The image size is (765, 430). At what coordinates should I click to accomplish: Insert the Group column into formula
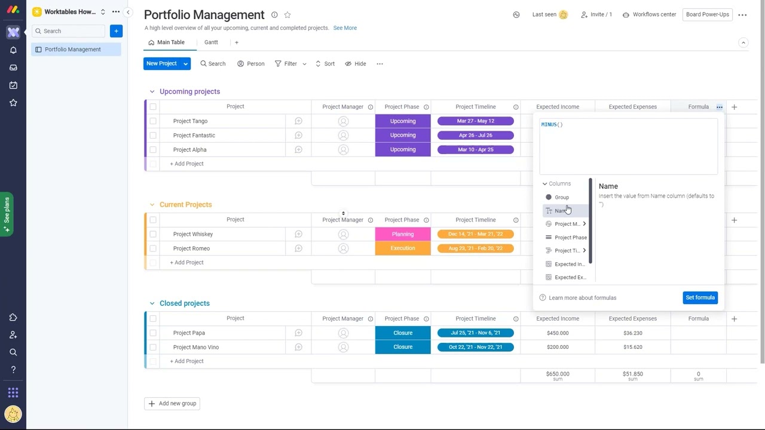click(x=565, y=197)
